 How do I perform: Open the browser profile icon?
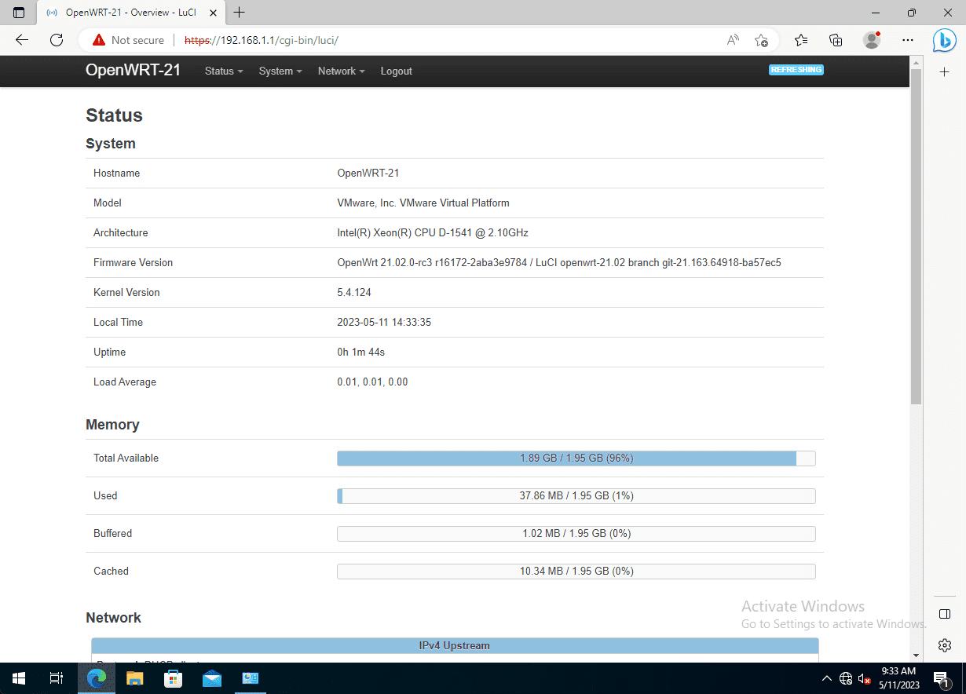871,40
